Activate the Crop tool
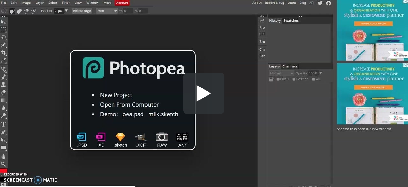Screen dimensions: 408x187 [4, 53]
